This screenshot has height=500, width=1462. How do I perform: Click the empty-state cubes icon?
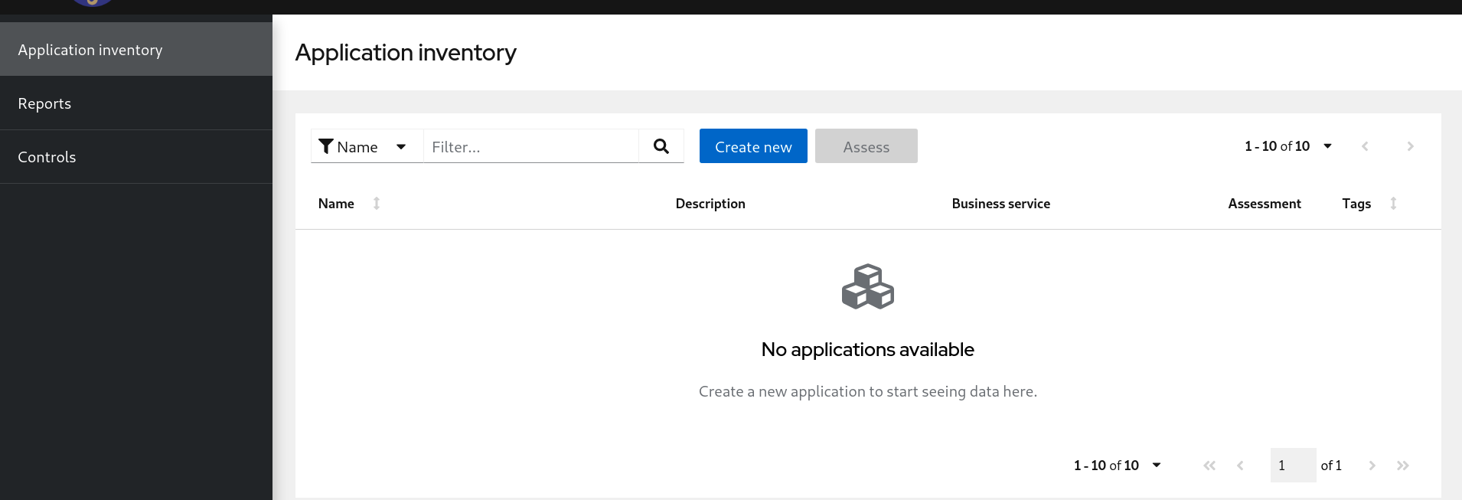pyautogui.click(x=868, y=286)
